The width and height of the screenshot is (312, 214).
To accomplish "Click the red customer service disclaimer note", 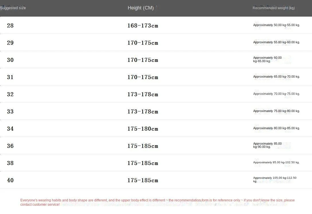I will pyautogui.click(x=157, y=202).
